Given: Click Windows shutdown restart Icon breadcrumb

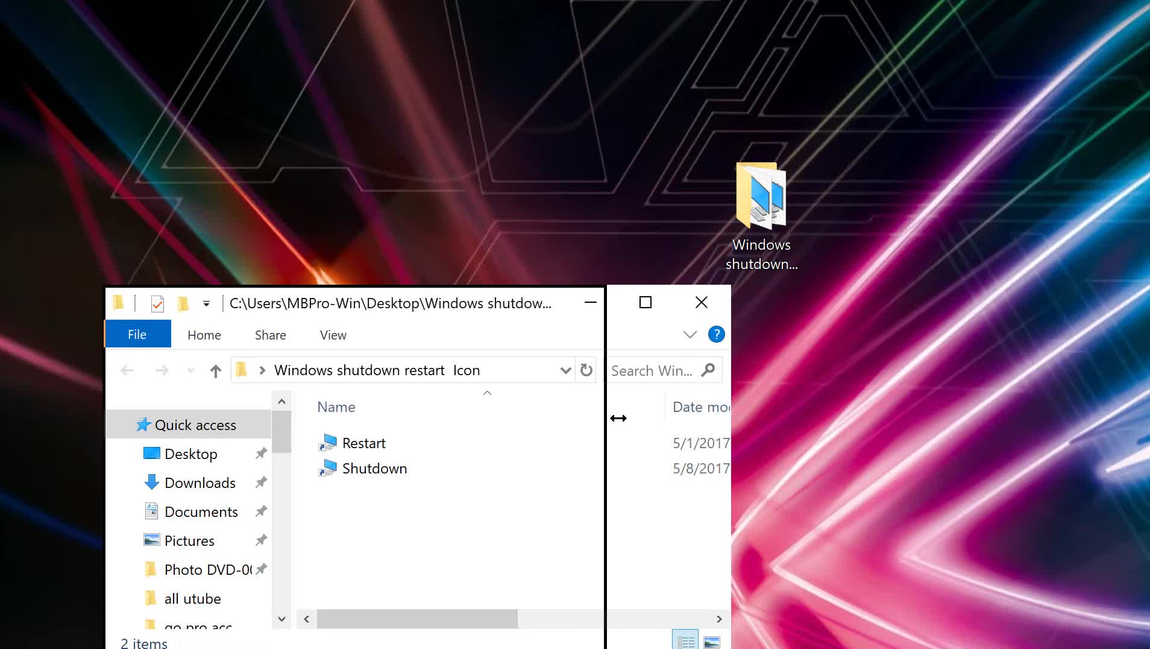Looking at the screenshot, I should 377,370.
